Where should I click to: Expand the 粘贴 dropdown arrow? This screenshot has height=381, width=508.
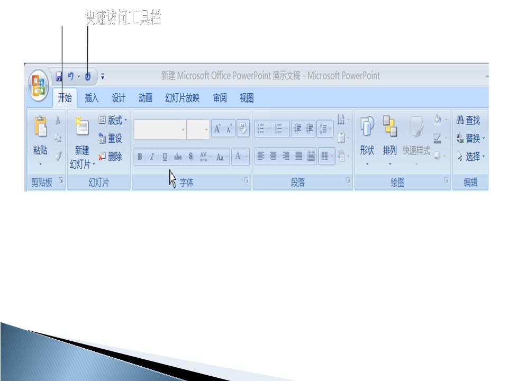coord(41,164)
